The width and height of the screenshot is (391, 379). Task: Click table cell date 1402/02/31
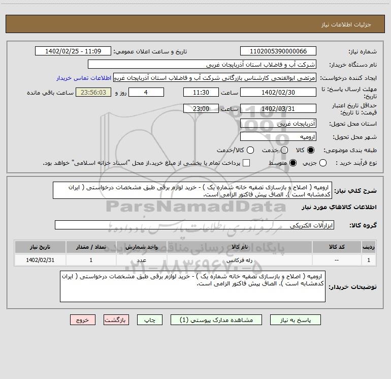tap(40, 260)
